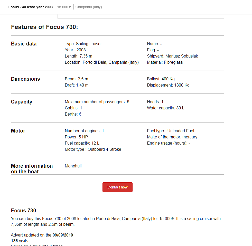Click 'Heads: 1' entry
The height and width of the screenshot is (246, 252).
[x=155, y=102]
